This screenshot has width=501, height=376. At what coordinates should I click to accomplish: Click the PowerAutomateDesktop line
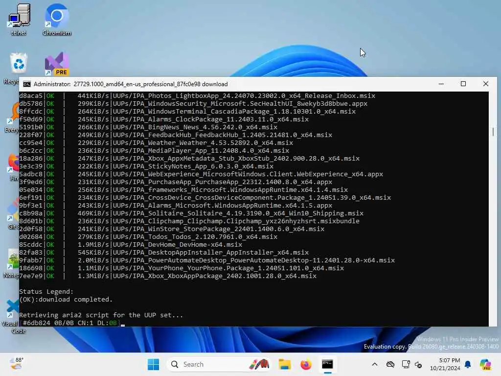[x=207, y=260]
